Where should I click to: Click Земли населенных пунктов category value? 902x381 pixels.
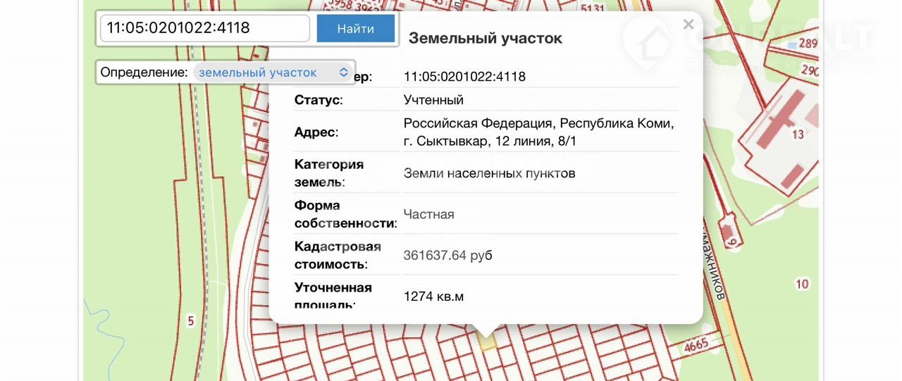[x=489, y=173]
